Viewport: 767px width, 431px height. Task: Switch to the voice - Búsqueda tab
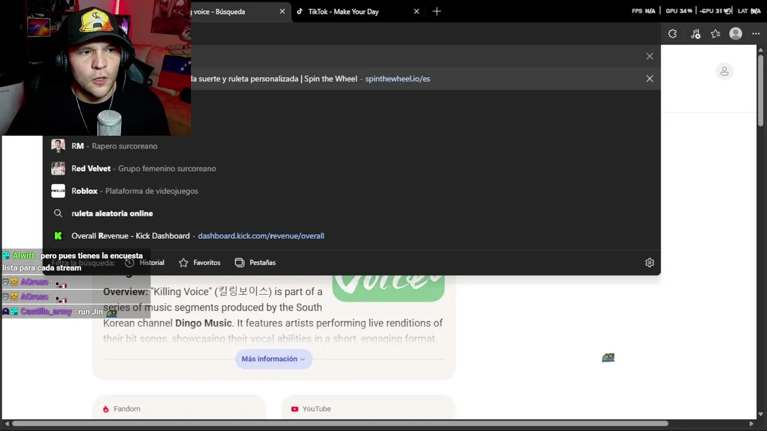click(x=240, y=11)
